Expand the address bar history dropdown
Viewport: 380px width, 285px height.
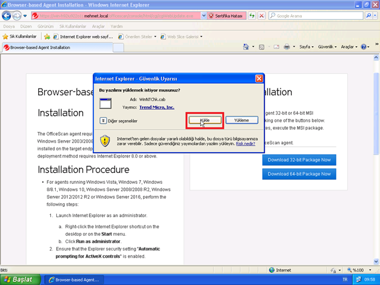tap(204, 16)
